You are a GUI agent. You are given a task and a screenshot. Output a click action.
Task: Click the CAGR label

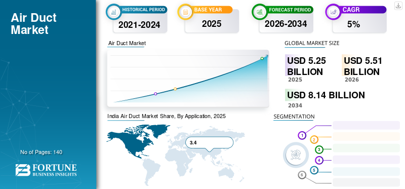point(351,10)
